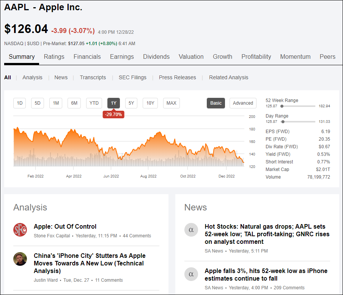Switch chart to Advanced mode
The height and width of the screenshot is (295, 343).
click(x=243, y=103)
